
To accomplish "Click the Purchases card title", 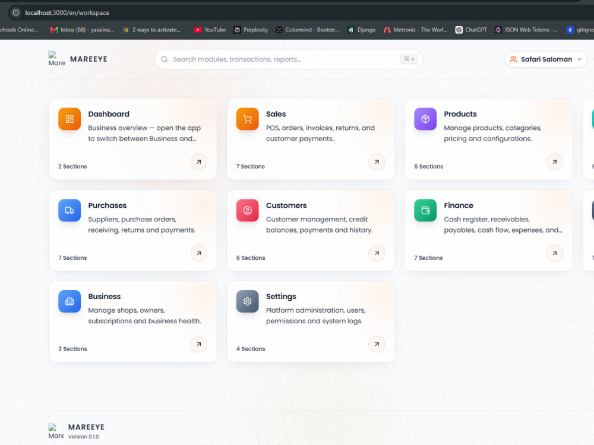I will tap(107, 205).
